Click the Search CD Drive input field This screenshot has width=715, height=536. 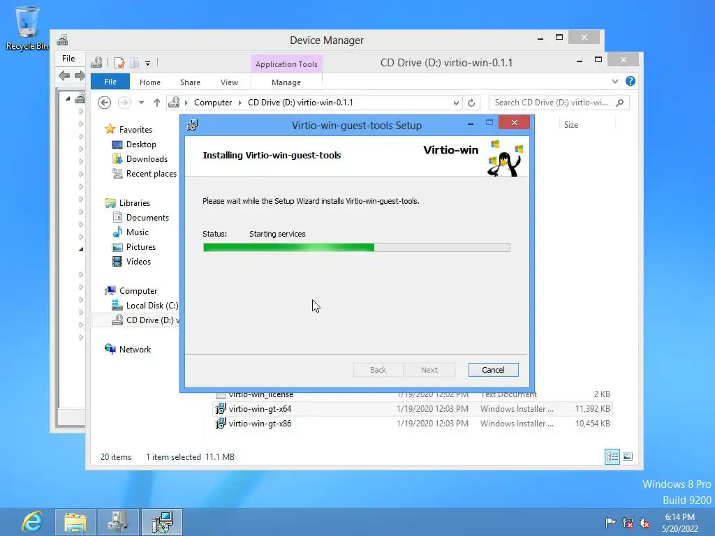pyautogui.click(x=552, y=103)
